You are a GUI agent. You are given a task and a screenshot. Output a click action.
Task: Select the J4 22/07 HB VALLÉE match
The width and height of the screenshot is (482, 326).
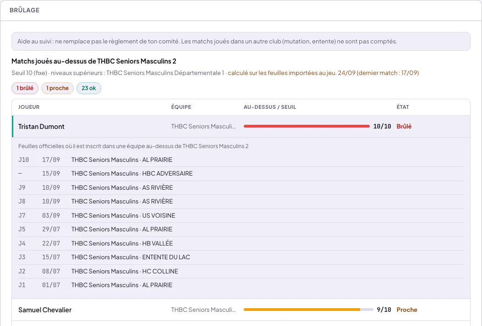241,244
